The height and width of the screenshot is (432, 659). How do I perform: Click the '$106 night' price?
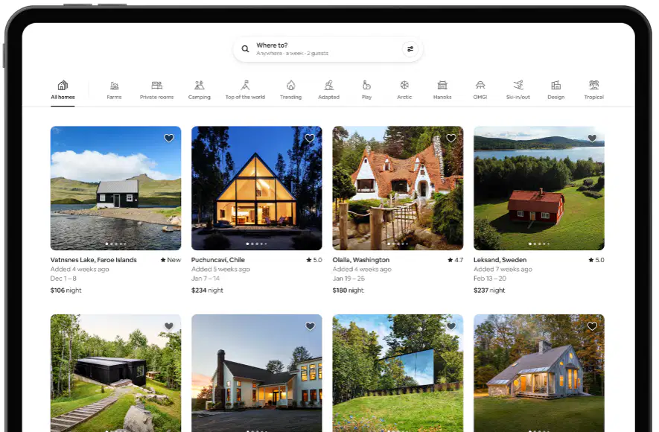click(x=66, y=290)
